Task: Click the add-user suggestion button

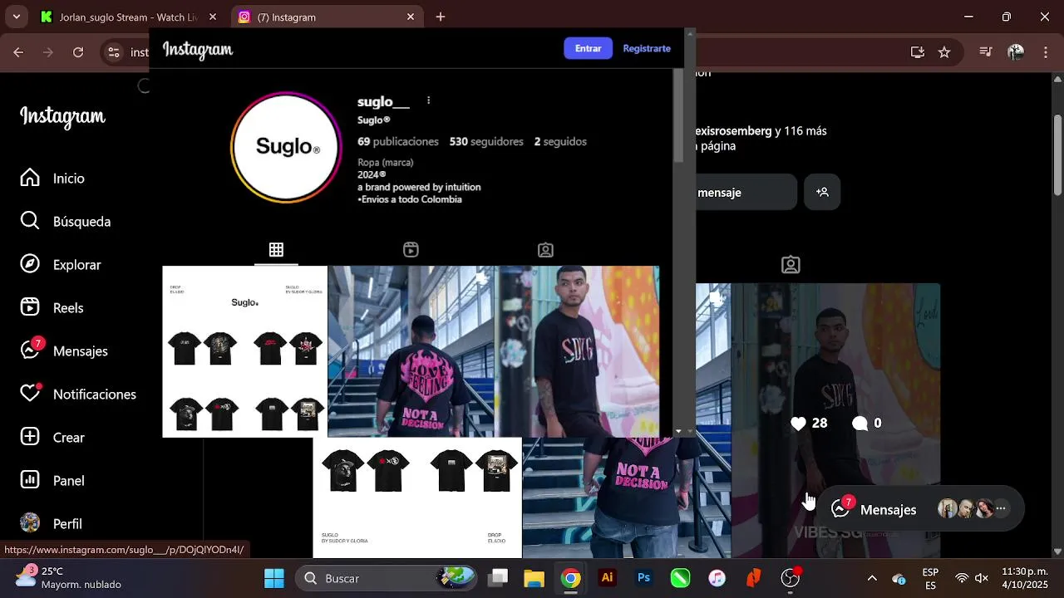Action: point(822,192)
